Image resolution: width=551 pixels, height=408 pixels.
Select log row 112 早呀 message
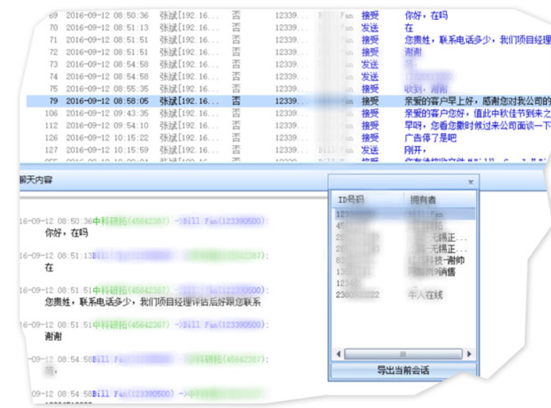[x=288, y=125]
